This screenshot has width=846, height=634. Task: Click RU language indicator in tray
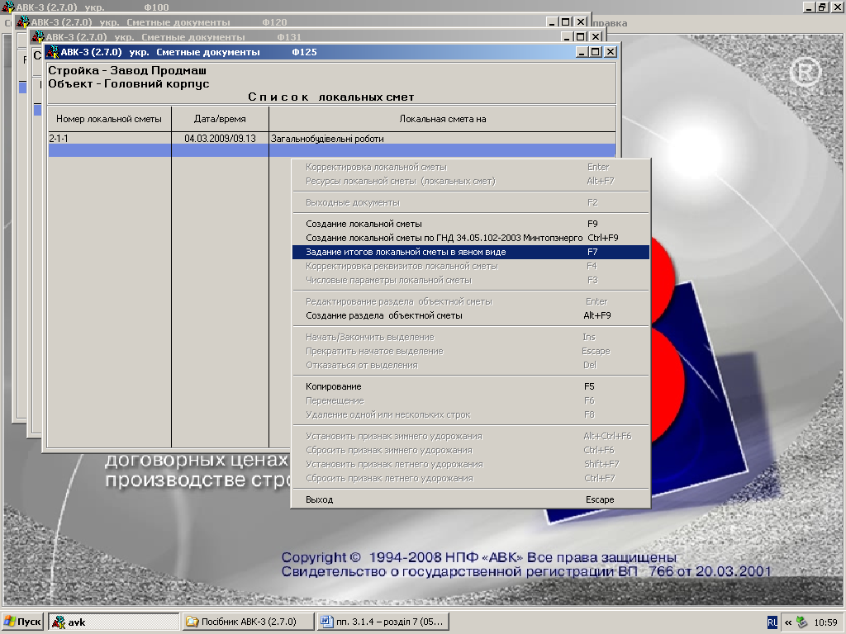772,622
